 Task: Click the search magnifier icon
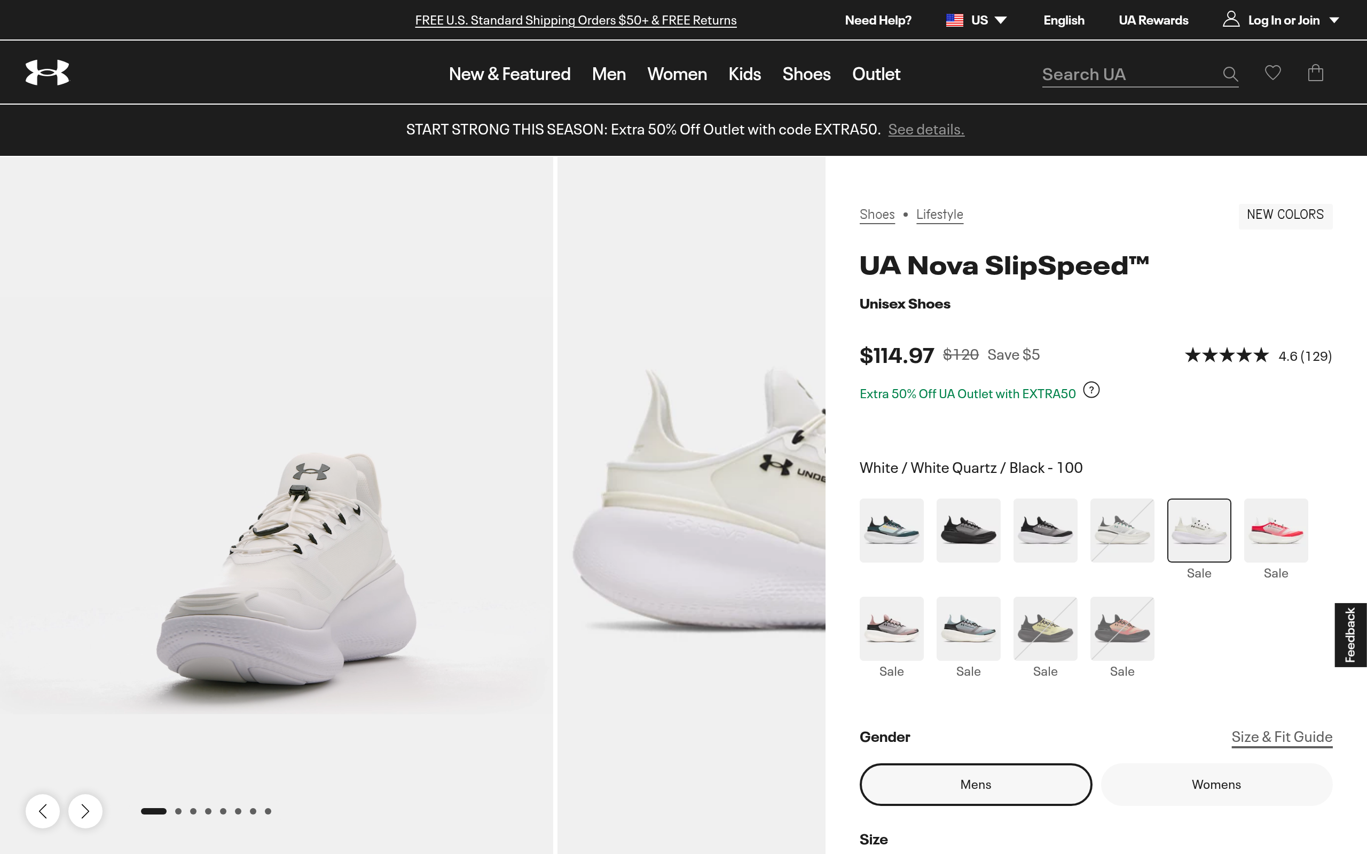click(1230, 74)
